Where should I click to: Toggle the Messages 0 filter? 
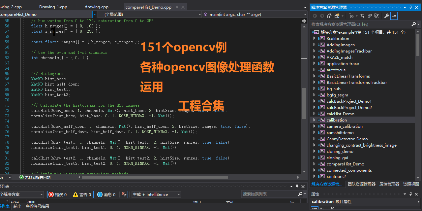106,194
